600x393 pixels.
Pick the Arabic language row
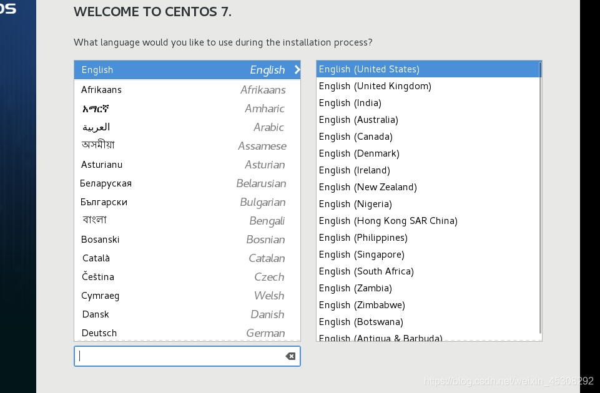(187, 127)
